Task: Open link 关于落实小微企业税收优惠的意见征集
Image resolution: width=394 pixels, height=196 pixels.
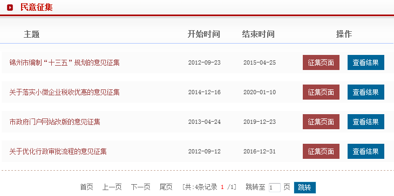Action: (65, 92)
